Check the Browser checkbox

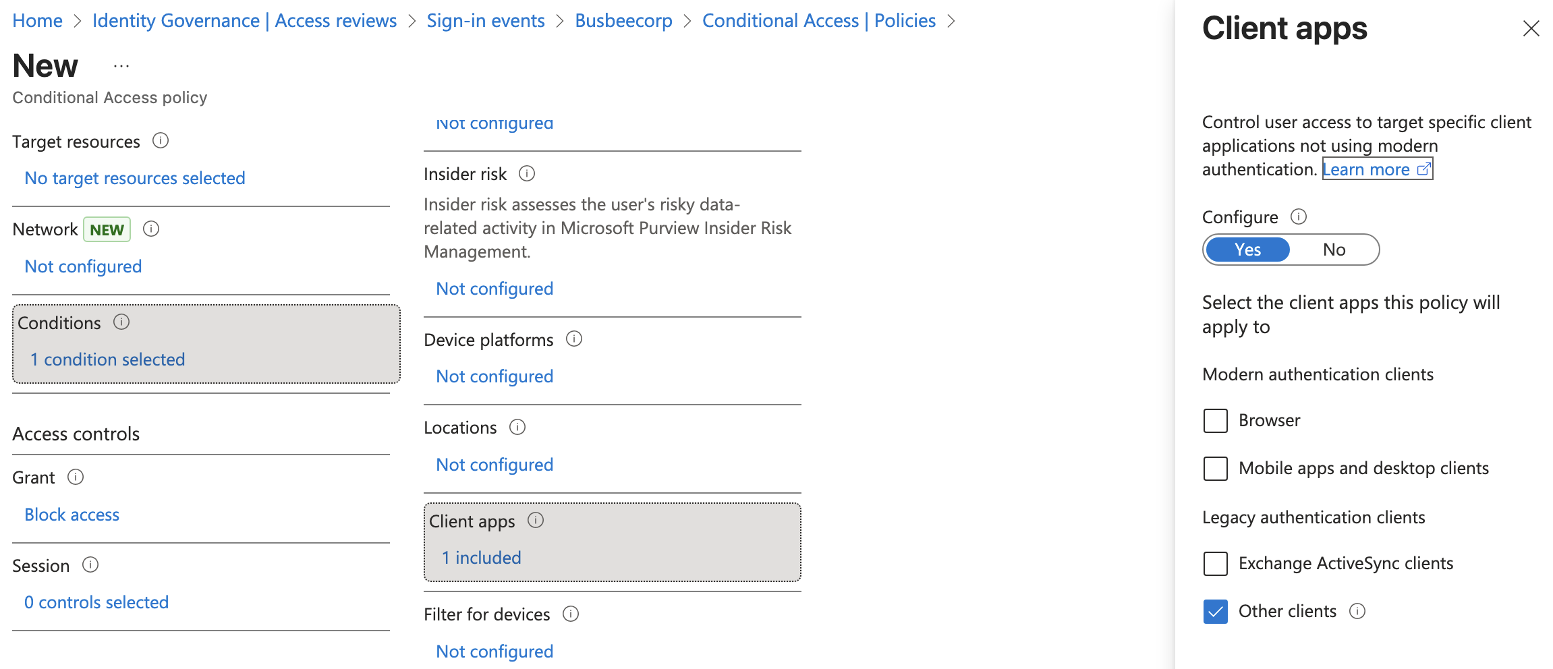click(1215, 420)
